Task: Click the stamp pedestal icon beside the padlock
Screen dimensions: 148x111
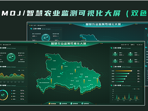Action: pos(130,61)
